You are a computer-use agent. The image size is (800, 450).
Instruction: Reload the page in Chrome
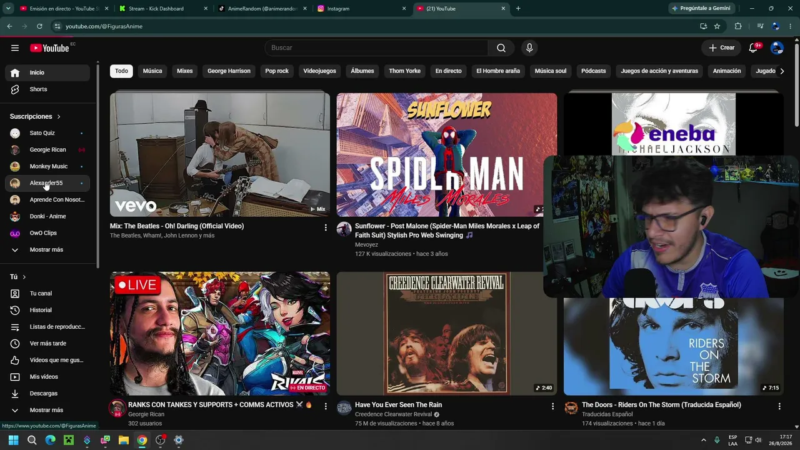tap(39, 26)
